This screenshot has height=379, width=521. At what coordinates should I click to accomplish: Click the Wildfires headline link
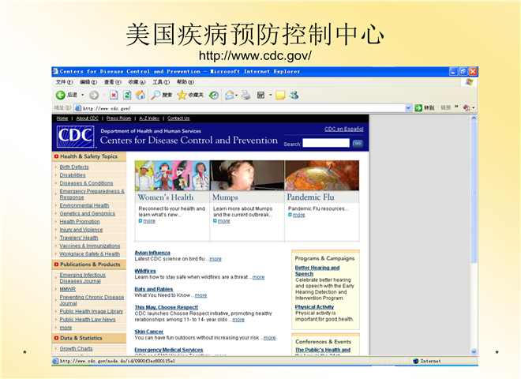point(145,271)
